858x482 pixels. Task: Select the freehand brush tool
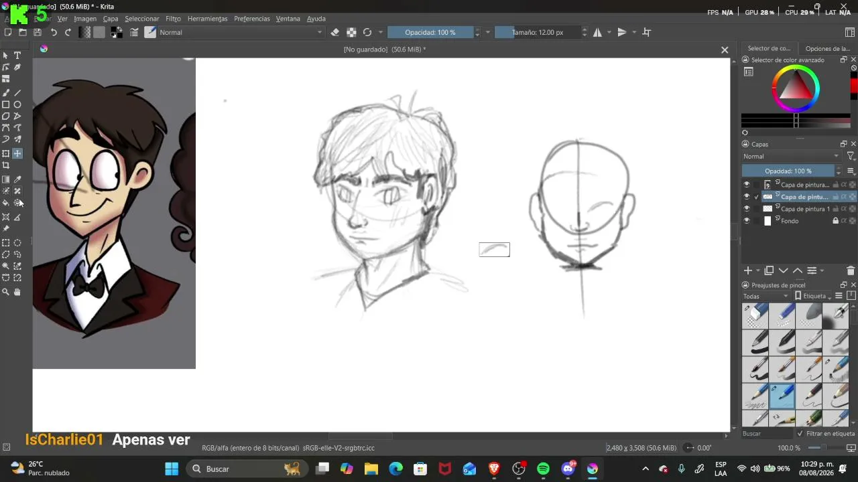(x=6, y=93)
